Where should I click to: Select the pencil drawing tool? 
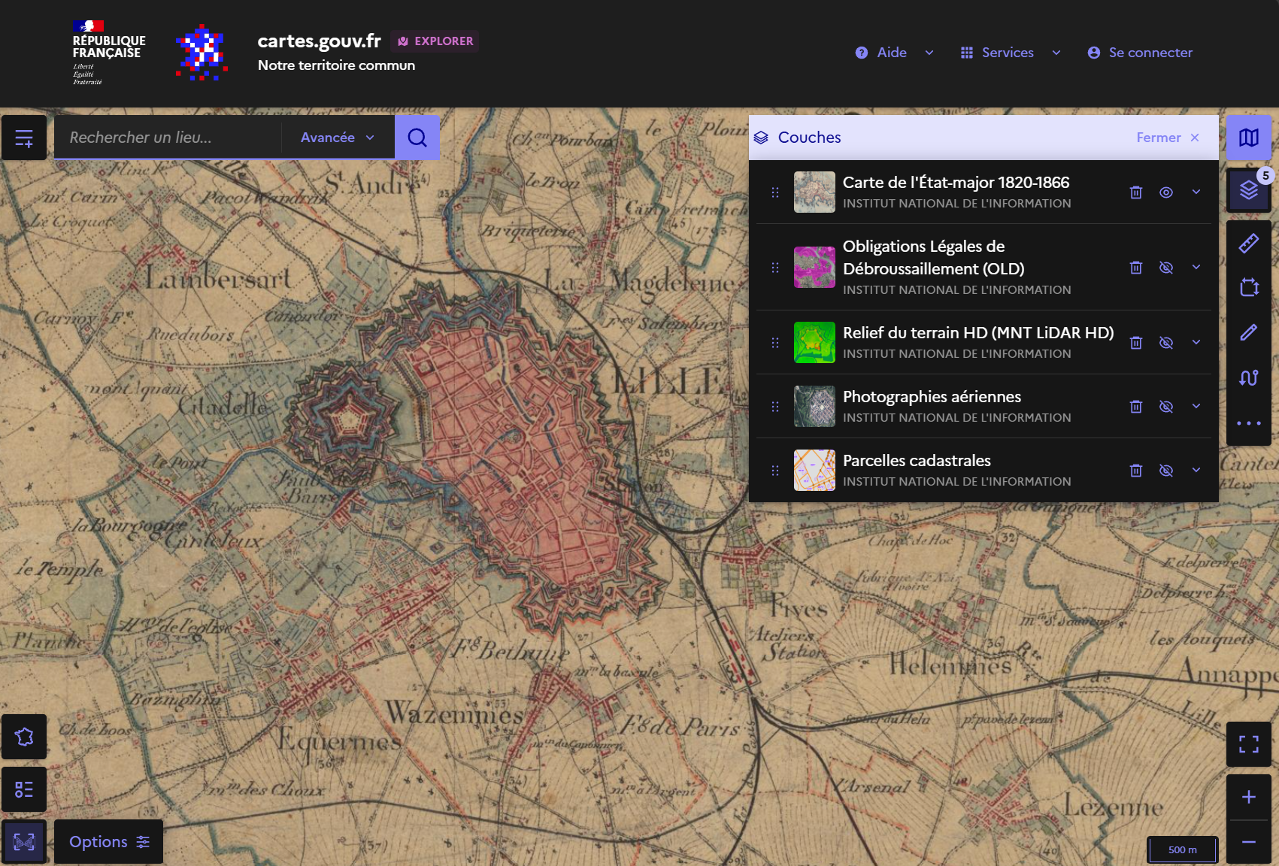point(1249,332)
